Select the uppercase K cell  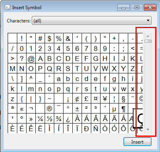133,59
